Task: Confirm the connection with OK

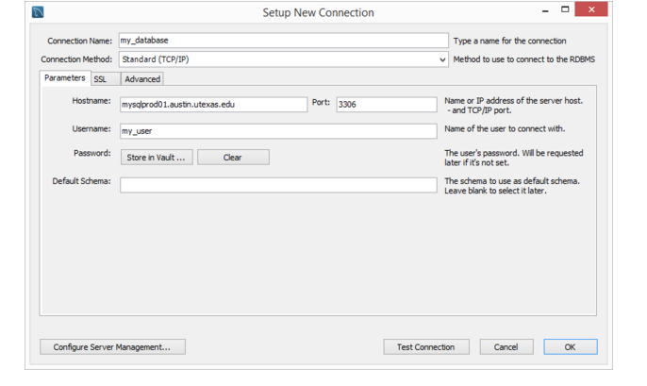Action: click(x=571, y=346)
